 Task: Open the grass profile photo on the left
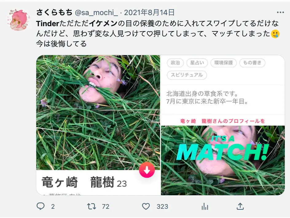point(98,112)
